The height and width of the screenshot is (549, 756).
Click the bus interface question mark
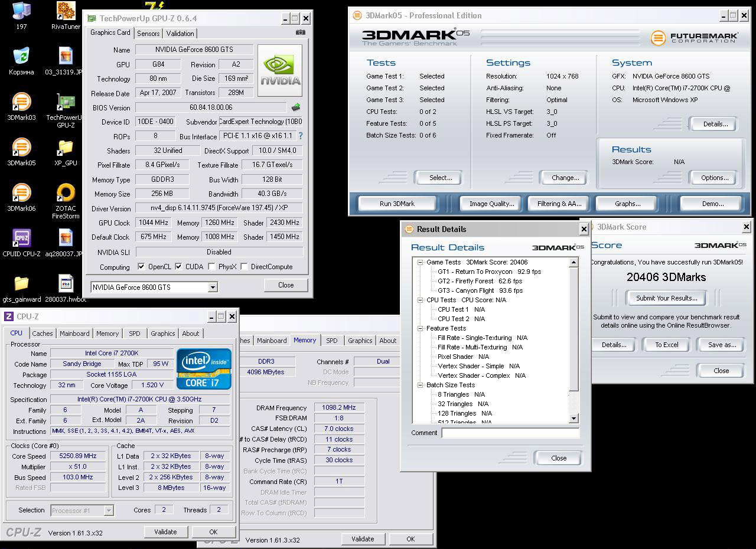click(301, 136)
